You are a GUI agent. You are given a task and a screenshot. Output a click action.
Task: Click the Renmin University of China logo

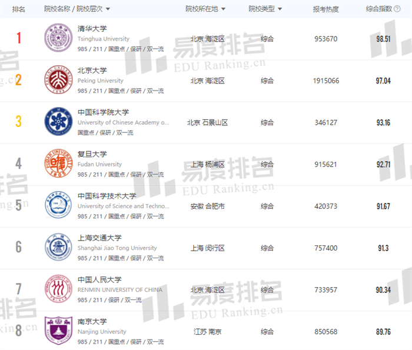click(x=58, y=289)
